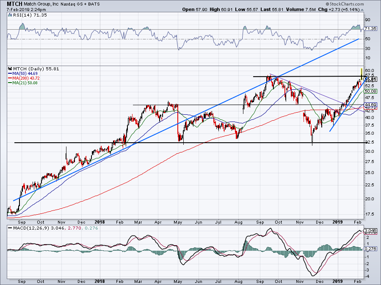Viewport: 381px width, 285px height.
Task: Click the green line swatch before MA(21)
Action: point(10,83)
